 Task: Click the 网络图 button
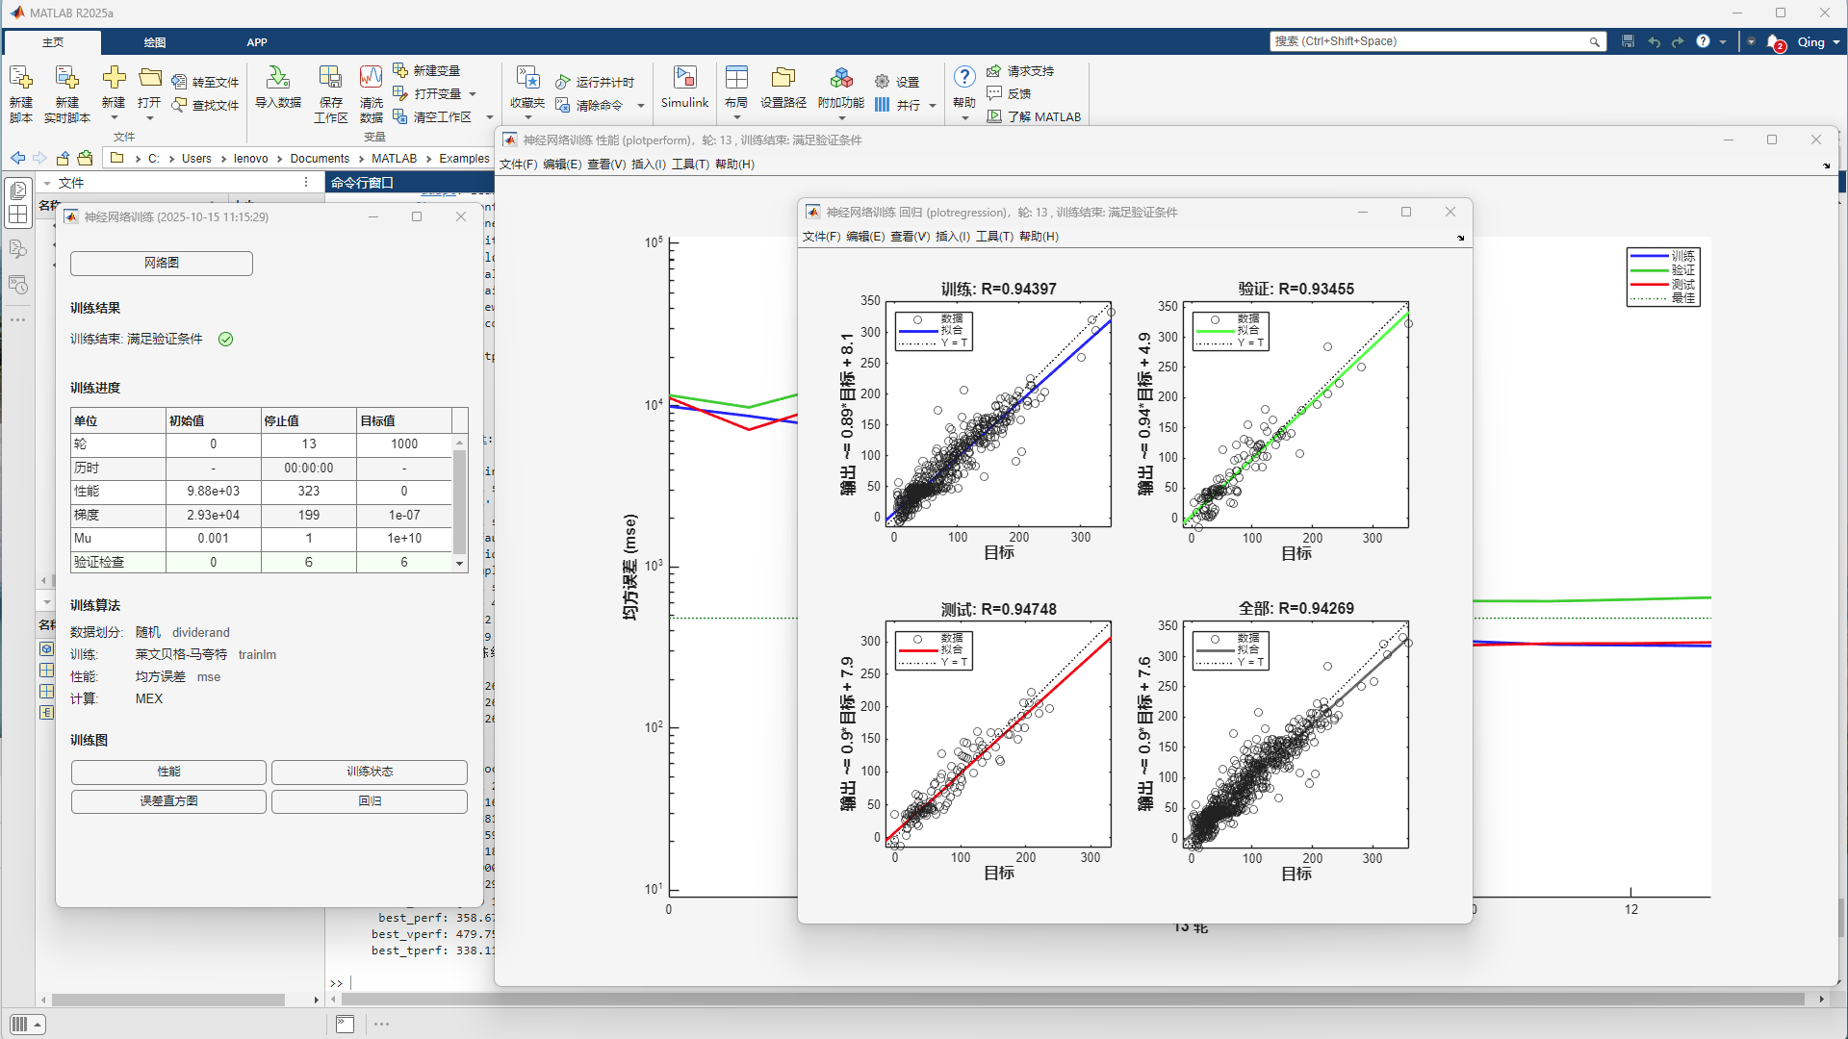(x=162, y=263)
